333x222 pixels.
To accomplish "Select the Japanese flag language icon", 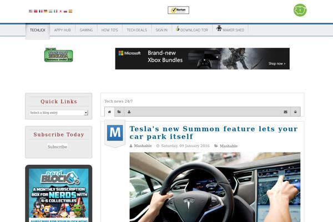I will tap(60, 11).
